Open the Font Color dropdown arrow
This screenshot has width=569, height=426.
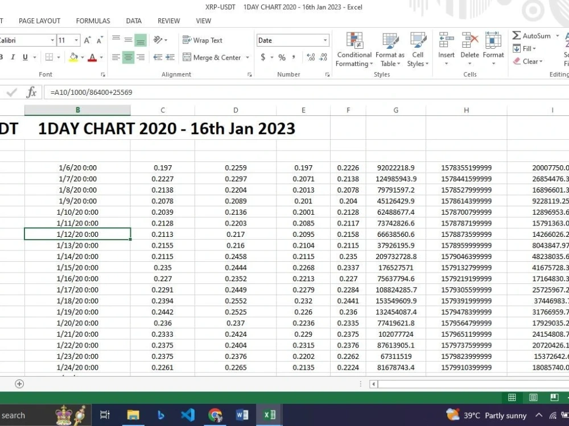point(101,57)
